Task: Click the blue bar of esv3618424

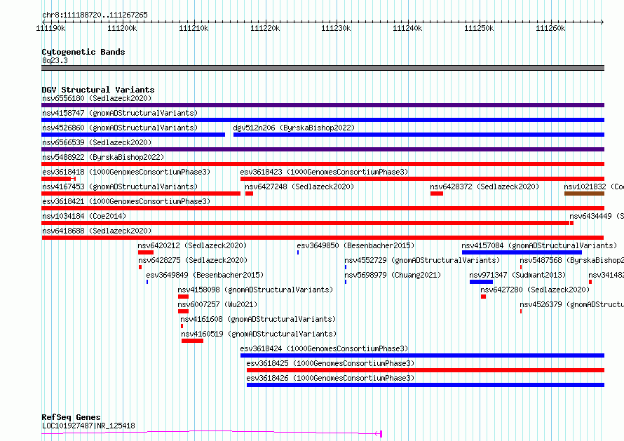Action: pyautogui.click(x=422, y=355)
